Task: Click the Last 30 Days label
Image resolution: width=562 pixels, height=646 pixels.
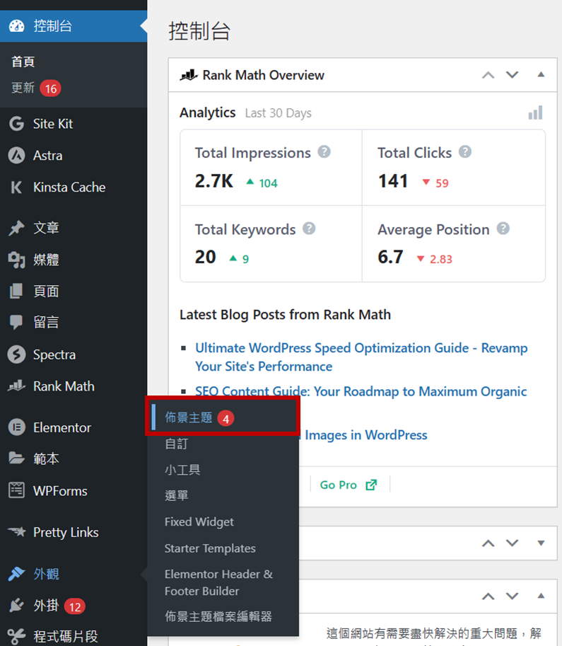Action: click(x=279, y=113)
